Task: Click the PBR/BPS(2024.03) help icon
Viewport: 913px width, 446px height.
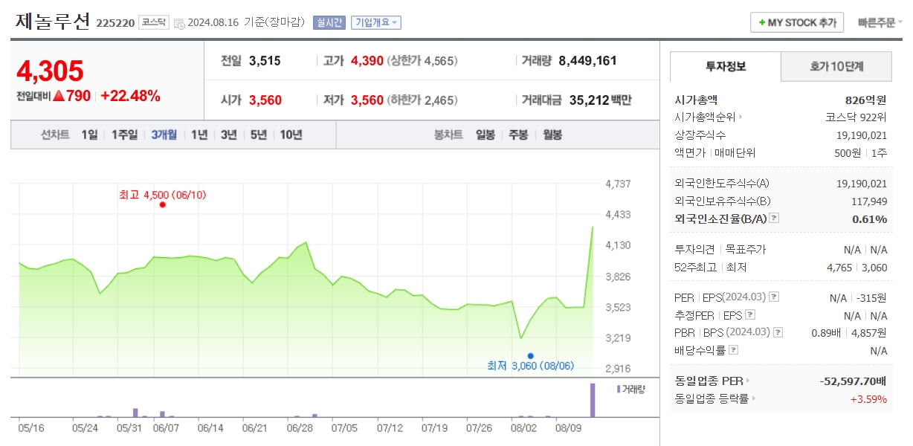Action: click(776, 331)
